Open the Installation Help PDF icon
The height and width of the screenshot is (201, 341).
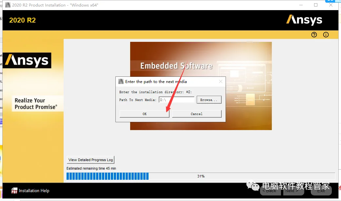click(14, 191)
